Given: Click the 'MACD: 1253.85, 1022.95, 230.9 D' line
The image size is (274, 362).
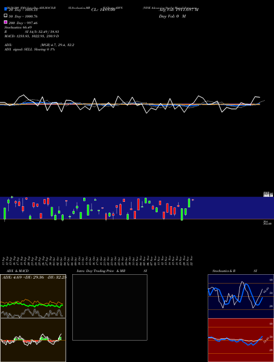Looking at the screenshot, I should (x=32, y=36).
